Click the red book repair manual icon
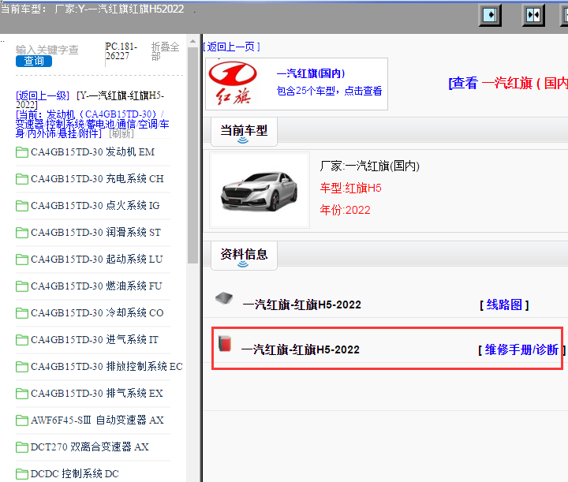Viewport: 568px width, 482px height. (x=225, y=343)
